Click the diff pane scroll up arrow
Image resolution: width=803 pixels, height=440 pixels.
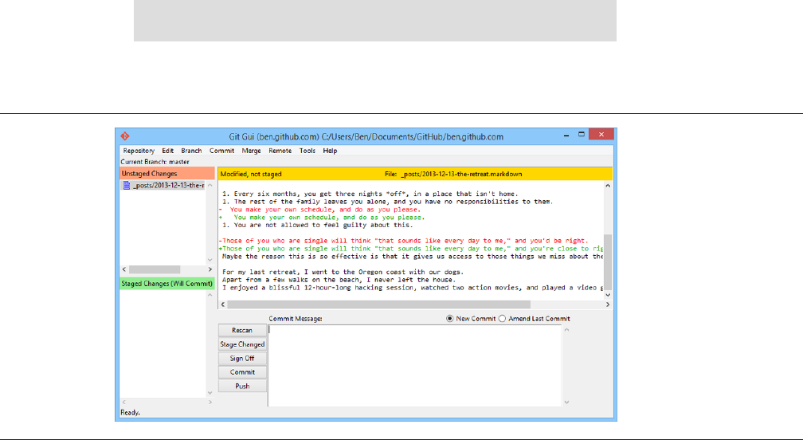pos(608,186)
